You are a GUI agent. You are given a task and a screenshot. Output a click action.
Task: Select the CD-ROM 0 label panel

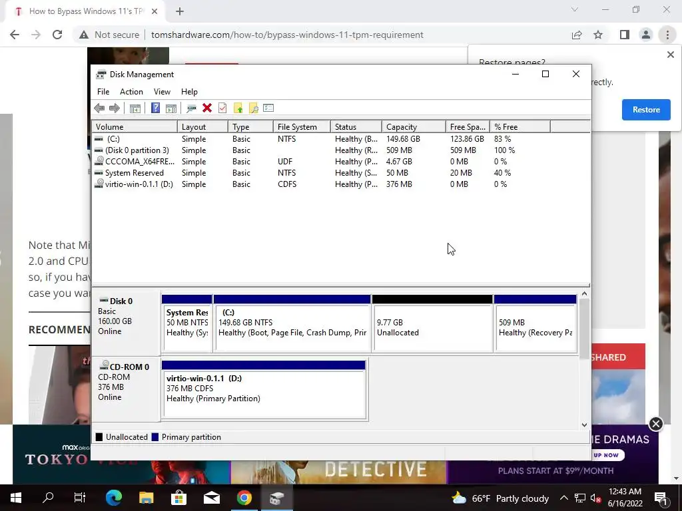pos(126,389)
